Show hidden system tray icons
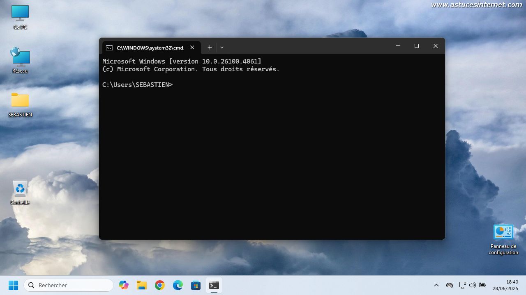526x295 pixels. click(436, 285)
